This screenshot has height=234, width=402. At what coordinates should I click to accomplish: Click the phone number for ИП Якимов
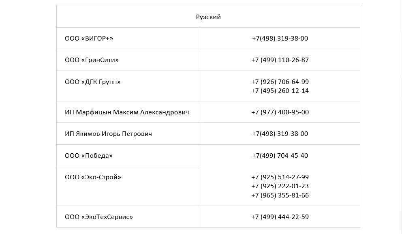pyautogui.click(x=280, y=134)
